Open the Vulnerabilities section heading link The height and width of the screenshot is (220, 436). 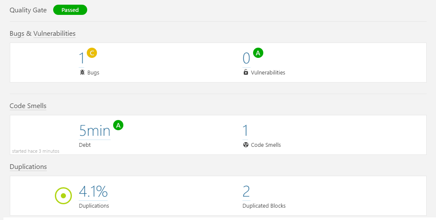pos(54,34)
